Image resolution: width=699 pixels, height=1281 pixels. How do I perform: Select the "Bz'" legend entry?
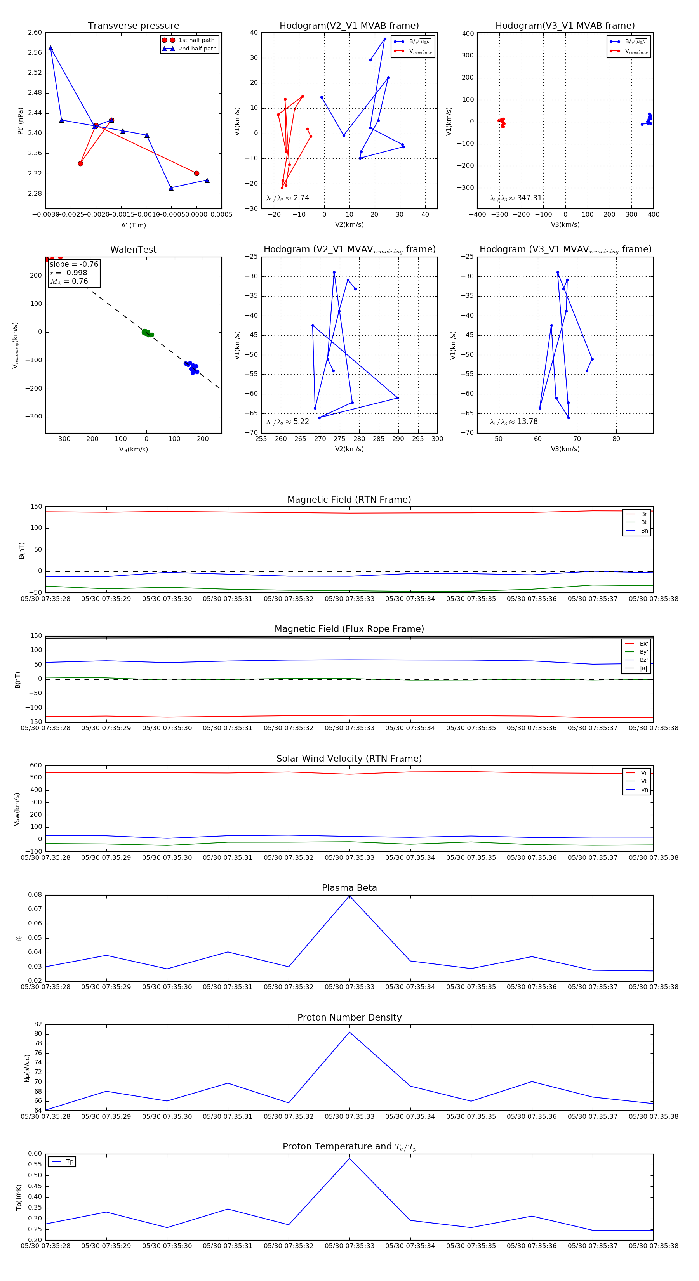[x=636, y=660]
